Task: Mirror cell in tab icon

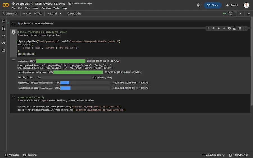Action: point(234,28)
